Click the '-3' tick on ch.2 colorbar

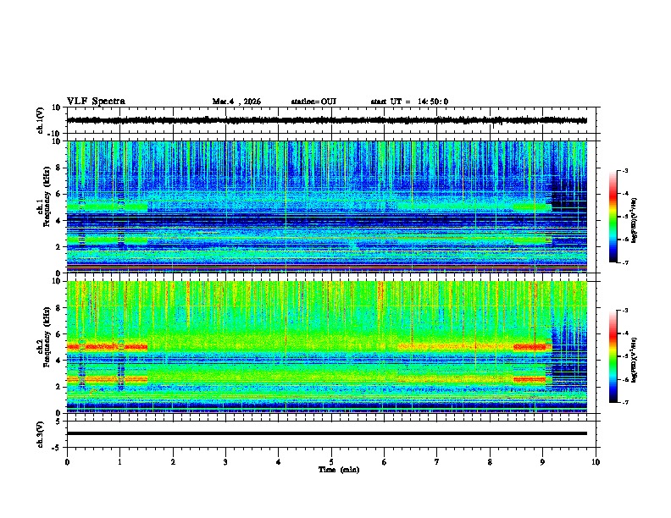coord(624,311)
